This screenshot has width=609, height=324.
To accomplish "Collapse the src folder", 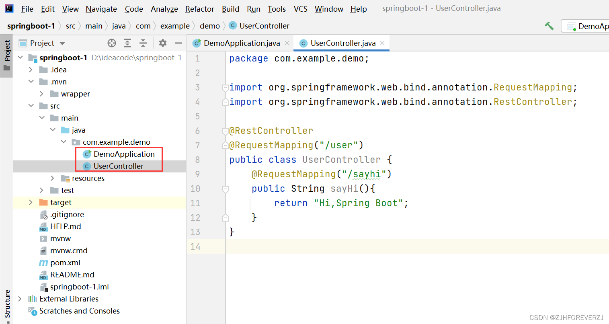I will (31, 106).
